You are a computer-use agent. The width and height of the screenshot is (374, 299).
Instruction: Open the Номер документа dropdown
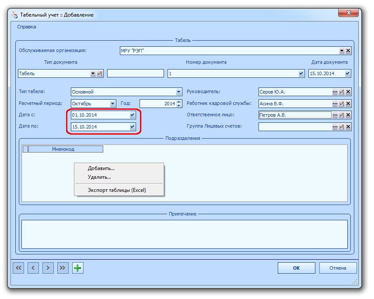point(301,73)
